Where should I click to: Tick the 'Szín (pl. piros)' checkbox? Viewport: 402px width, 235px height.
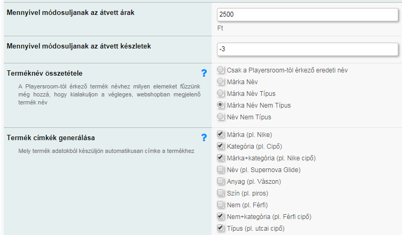point(221,193)
